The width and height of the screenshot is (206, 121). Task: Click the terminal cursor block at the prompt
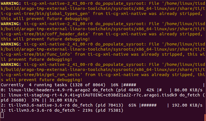tap(2, 115)
